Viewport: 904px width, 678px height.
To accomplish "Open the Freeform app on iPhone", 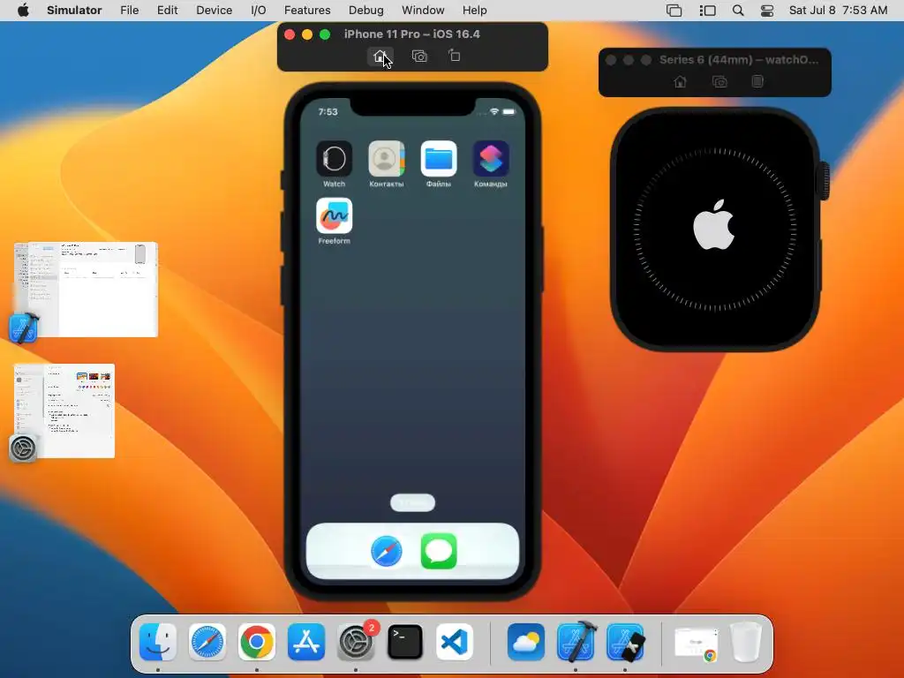I will point(334,215).
